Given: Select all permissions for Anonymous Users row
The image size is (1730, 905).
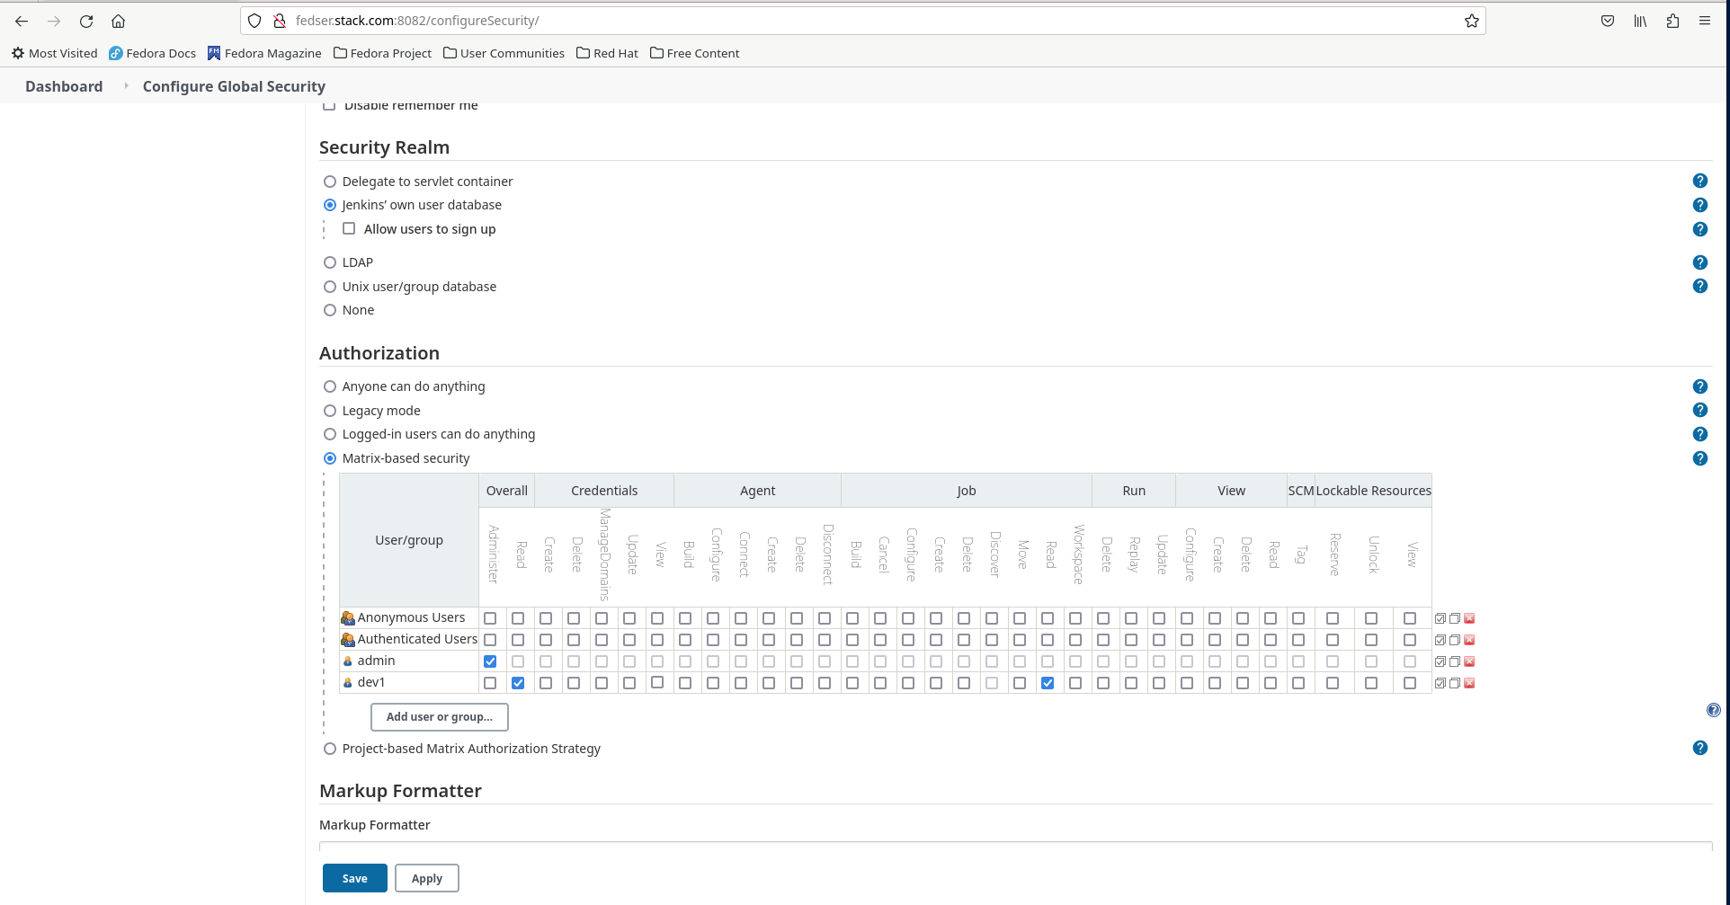Looking at the screenshot, I should (1440, 617).
